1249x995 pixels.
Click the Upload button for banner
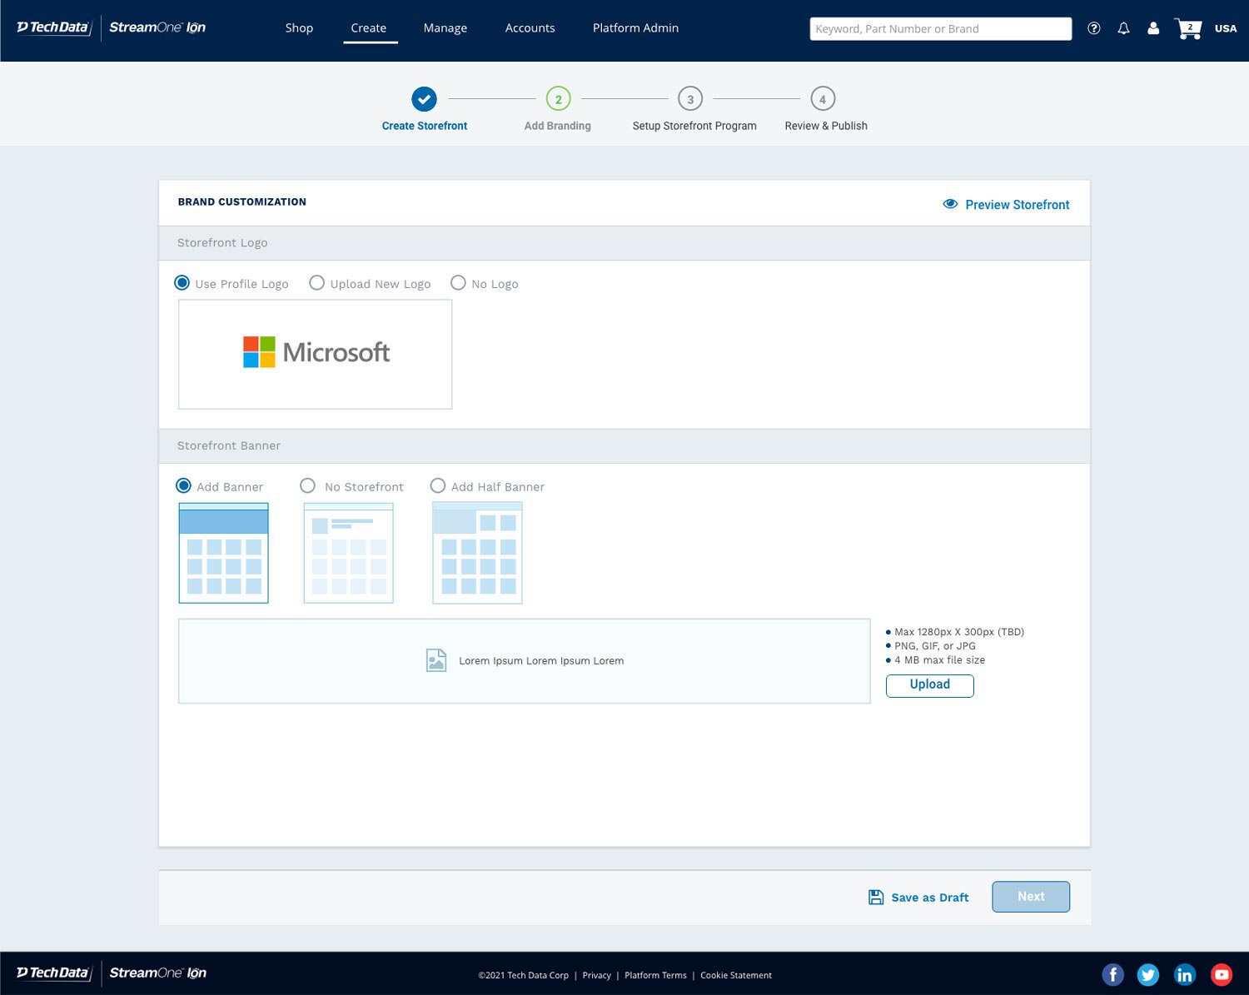tap(929, 684)
